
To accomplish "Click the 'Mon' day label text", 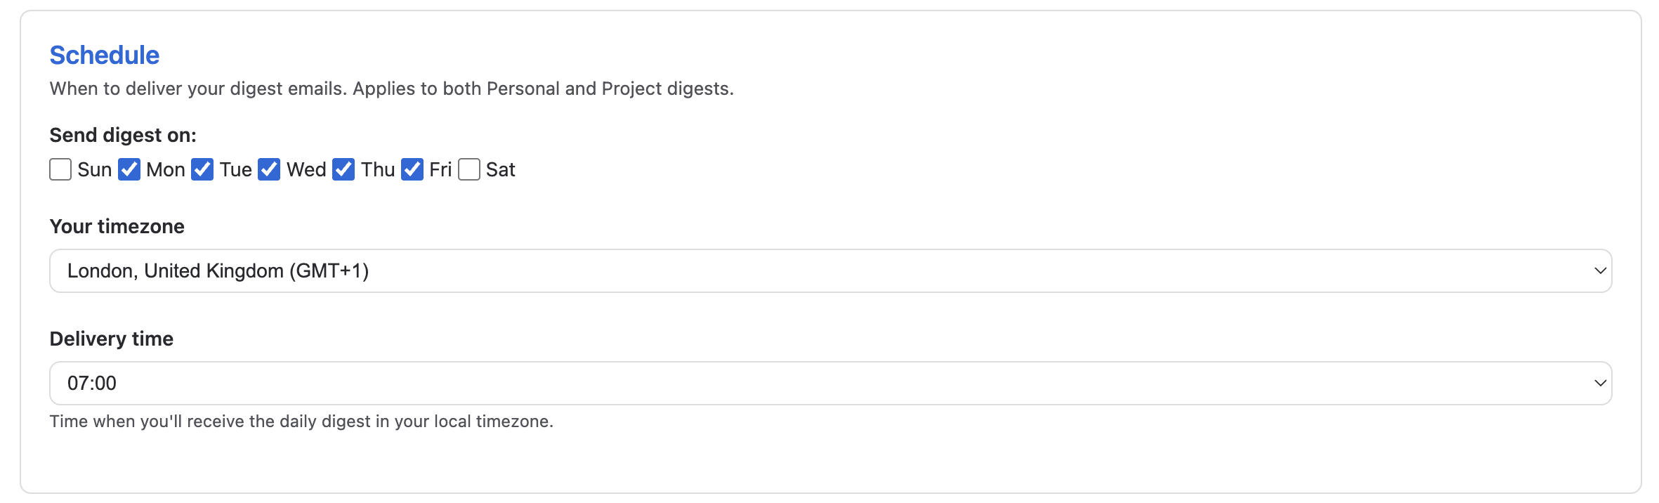I will pos(166,169).
